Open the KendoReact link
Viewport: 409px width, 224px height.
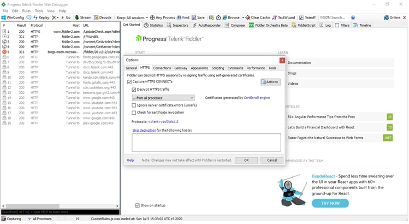pyautogui.click(x=323, y=176)
